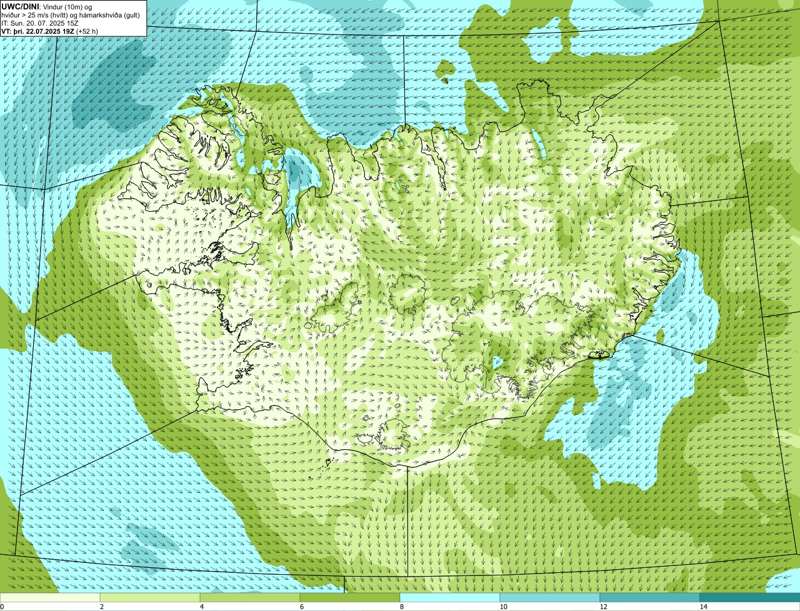
Task: Click the 'VT: þri. 22.07.2025 19Z' valid time
Action: pyautogui.click(x=37, y=31)
